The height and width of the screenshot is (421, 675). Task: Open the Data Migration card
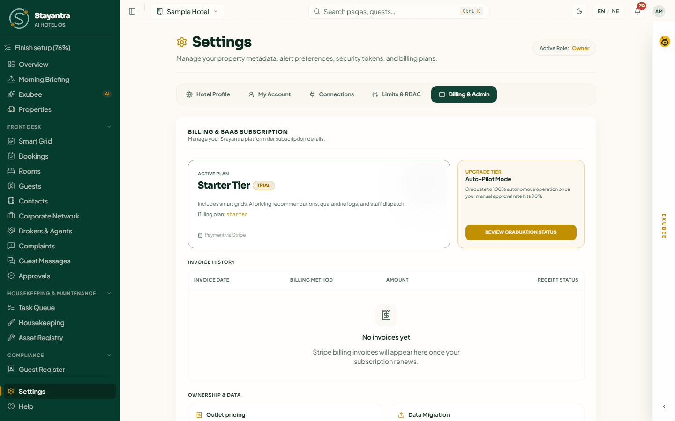tap(487, 413)
